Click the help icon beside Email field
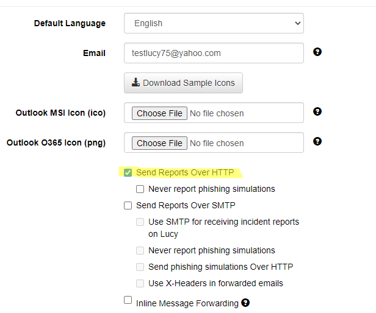 [317, 52]
